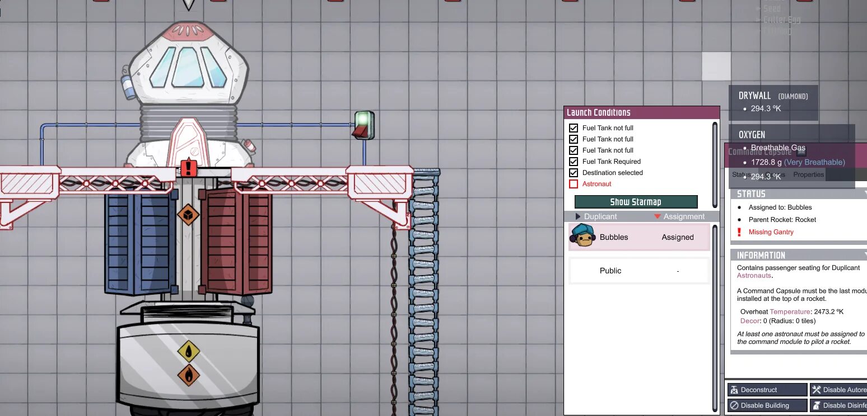The width and height of the screenshot is (867, 416).
Task: Click the Launch Conditions panel title
Action: tap(598, 112)
